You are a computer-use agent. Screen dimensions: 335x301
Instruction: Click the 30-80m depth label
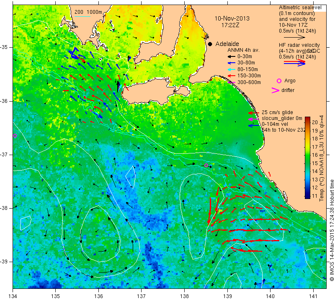coord(246,63)
